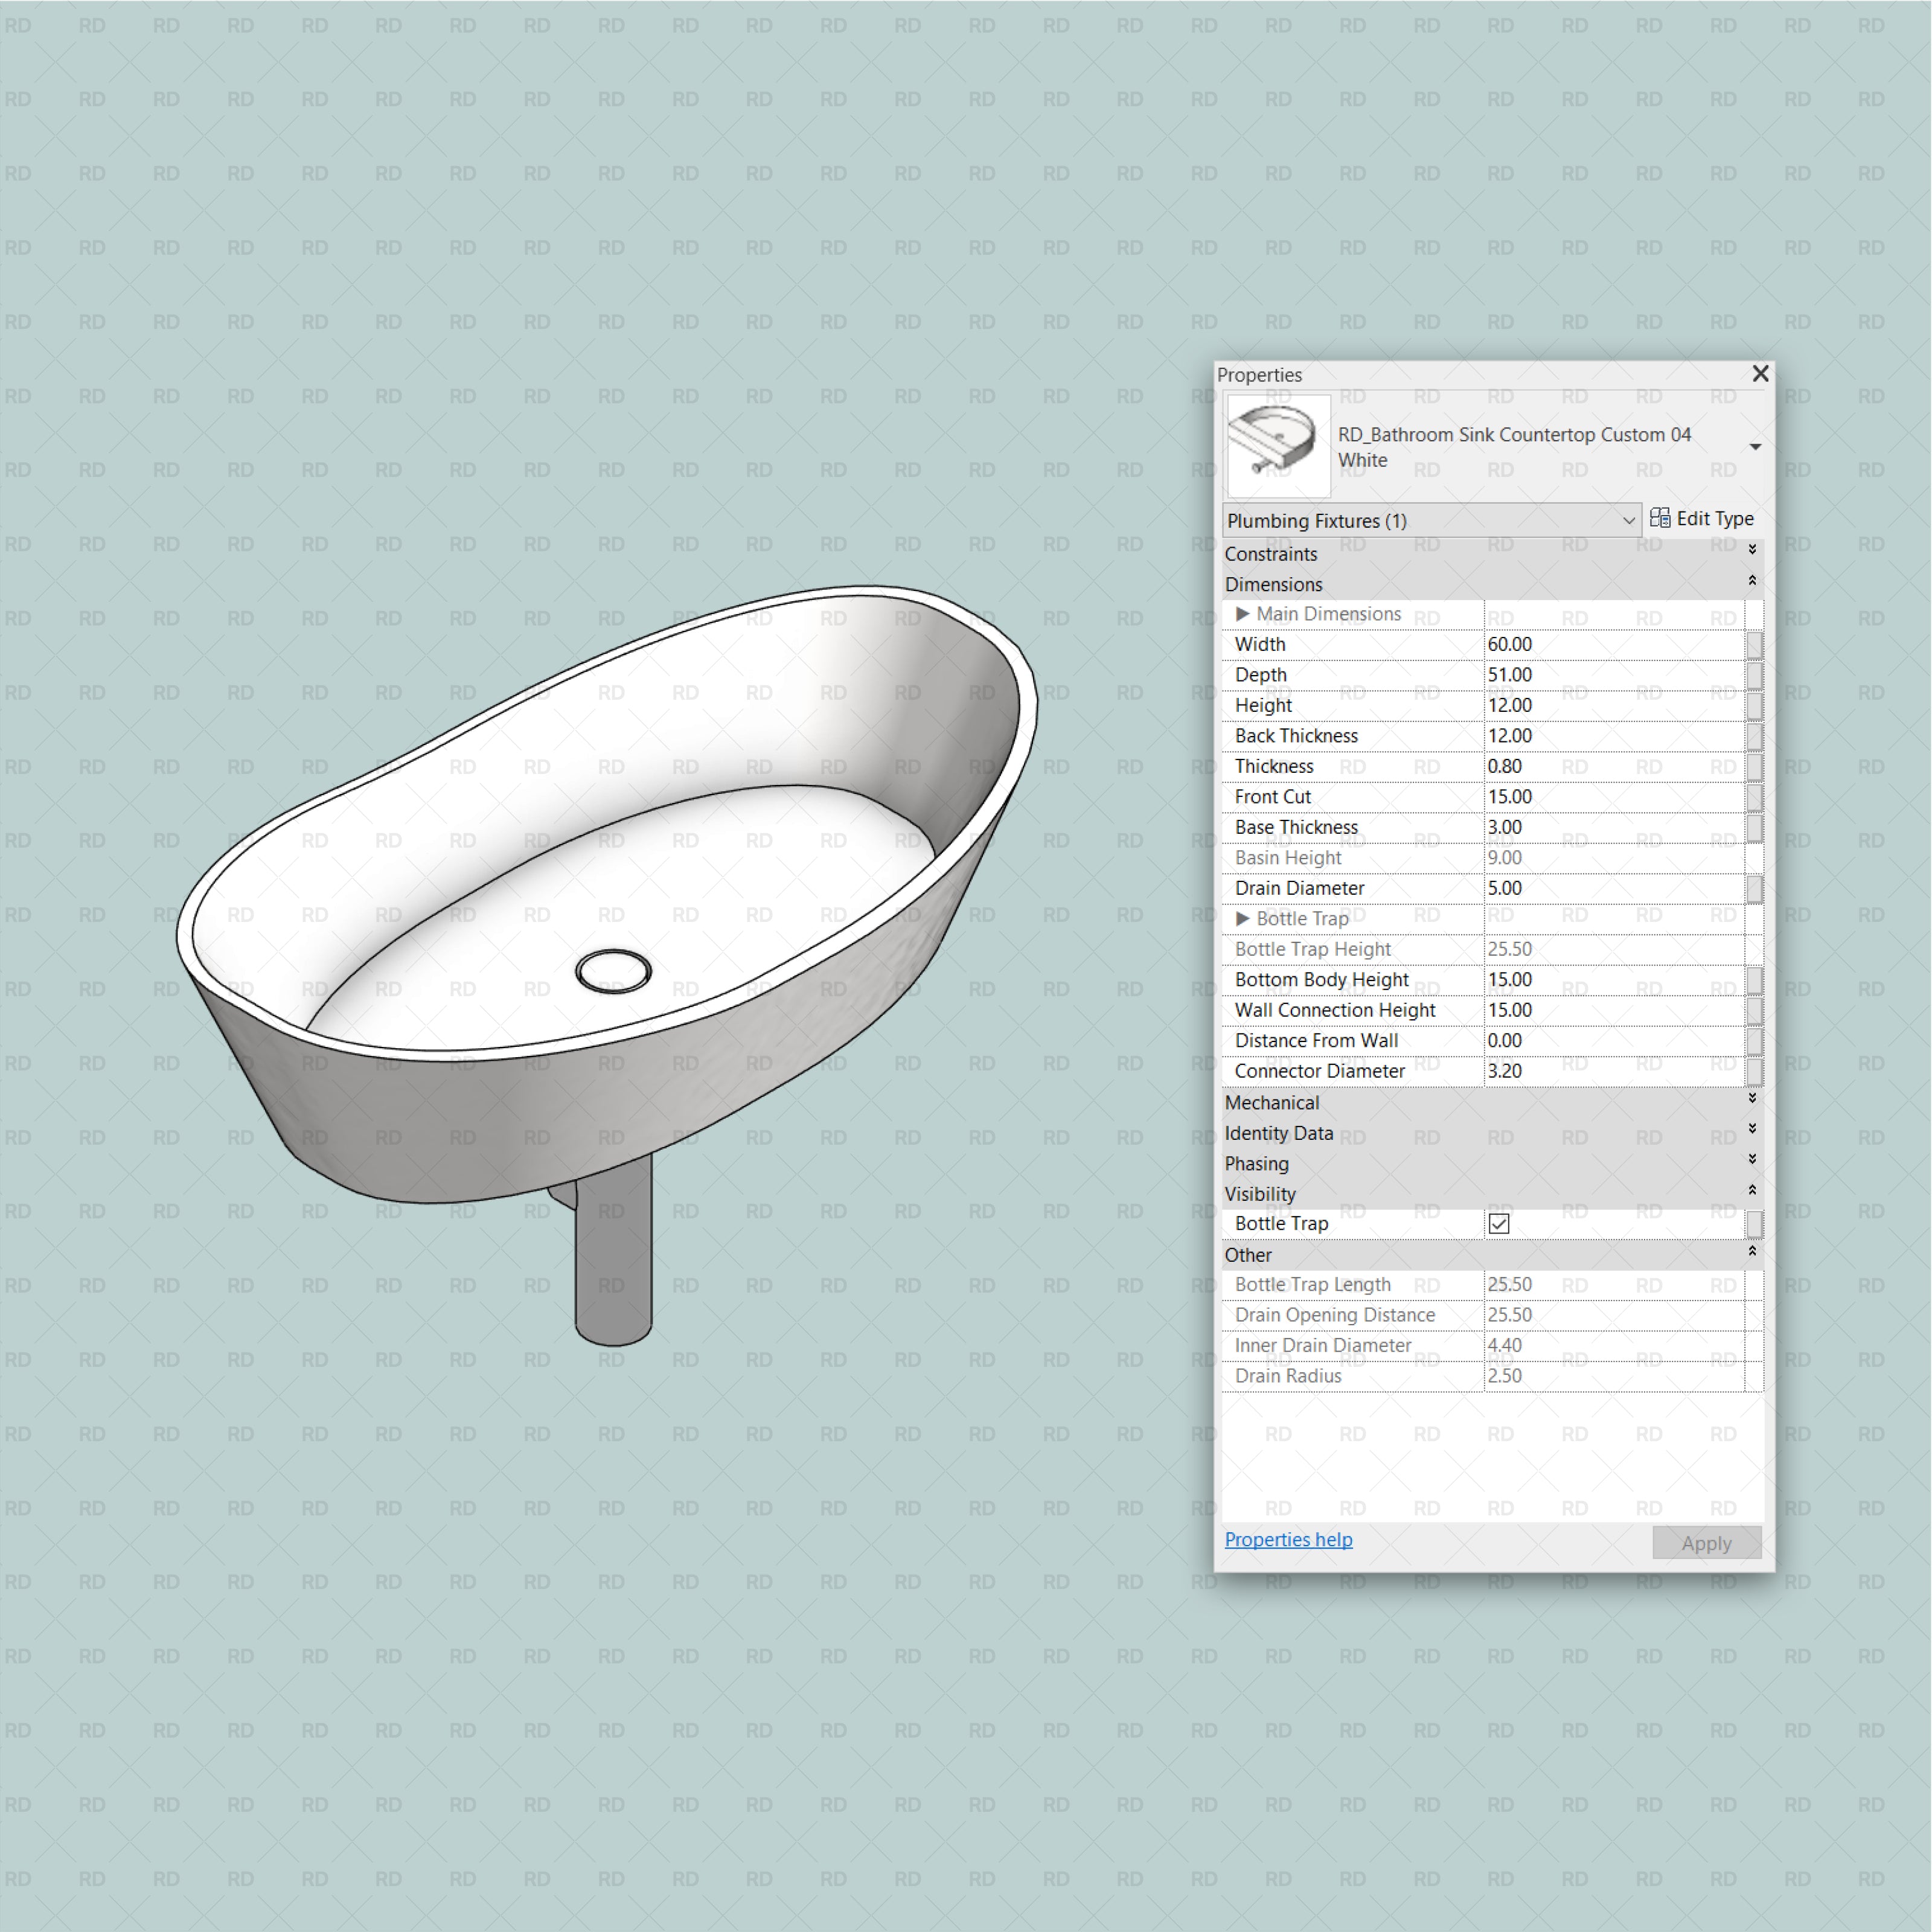Enable the Constraints section checkbox
The image size is (1932, 1932).
(x=1751, y=554)
